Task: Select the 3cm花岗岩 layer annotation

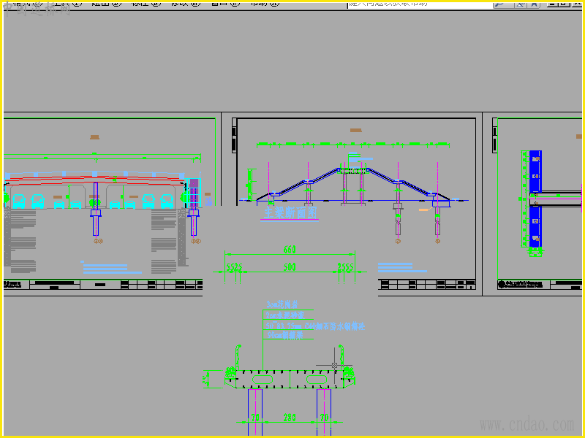Action: [x=282, y=304]
